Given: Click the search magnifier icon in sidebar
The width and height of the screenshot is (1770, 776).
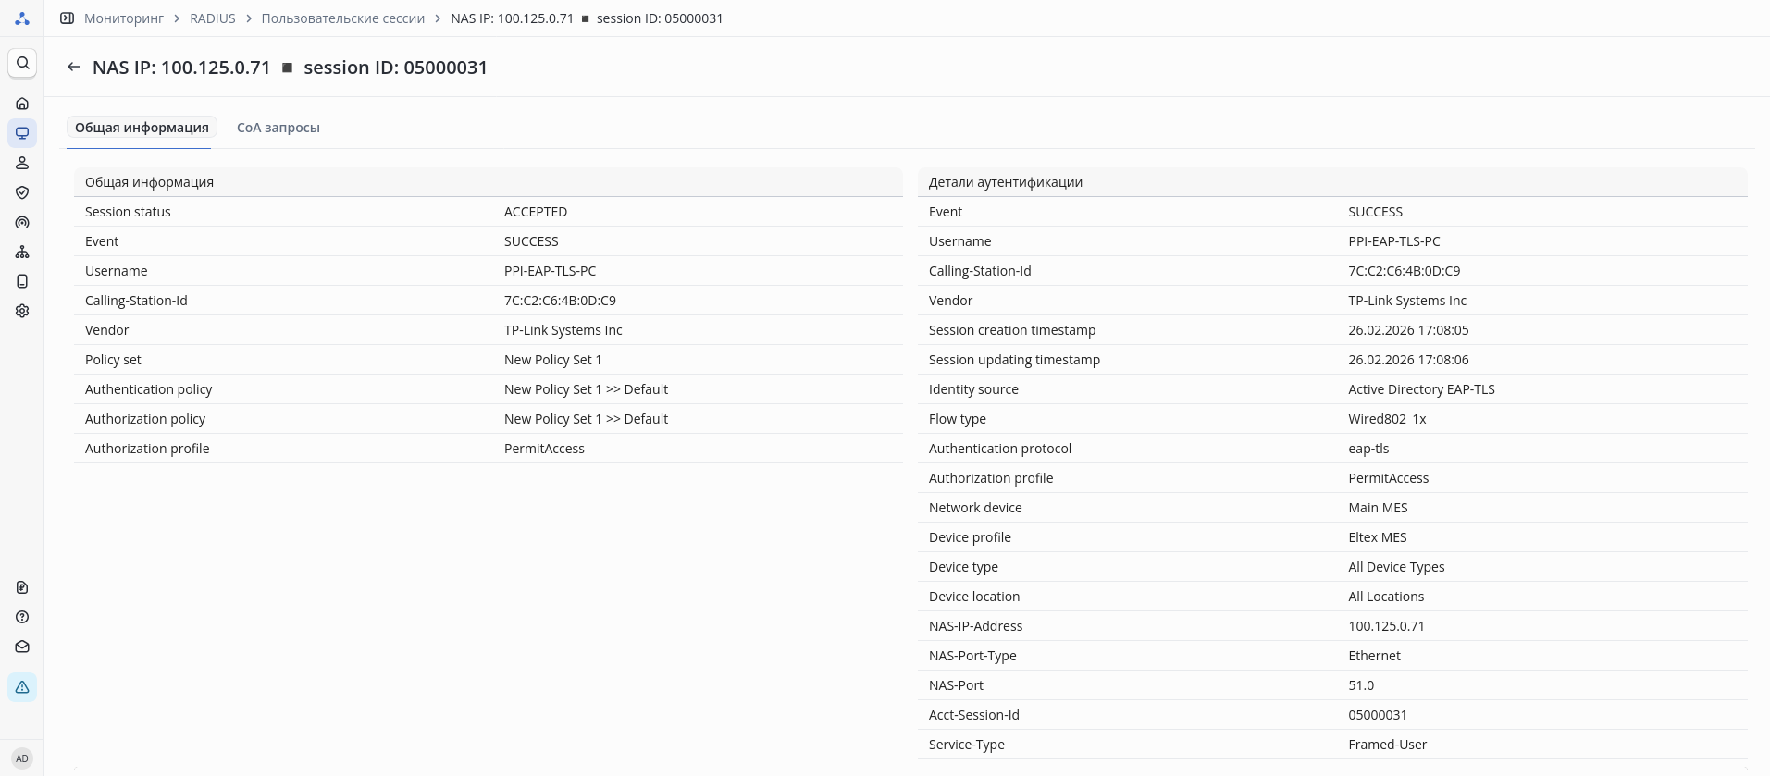Looking at the screenshot, I should pyautogui.click(x=22, y=63).
